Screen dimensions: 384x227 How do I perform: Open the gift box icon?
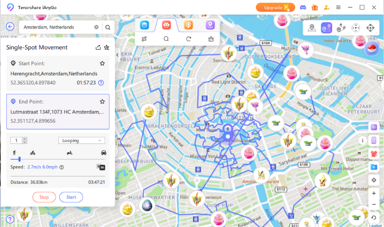pos(314,7)
